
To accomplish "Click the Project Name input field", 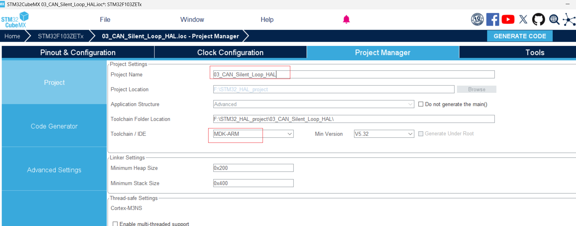I will coord(354,74).
